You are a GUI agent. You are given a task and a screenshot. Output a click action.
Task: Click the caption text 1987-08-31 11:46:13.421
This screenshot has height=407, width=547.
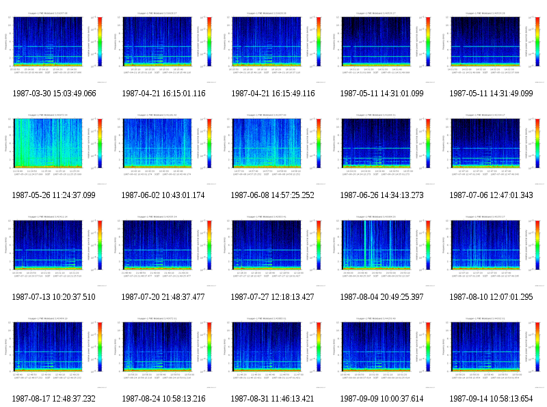(272, 399)
